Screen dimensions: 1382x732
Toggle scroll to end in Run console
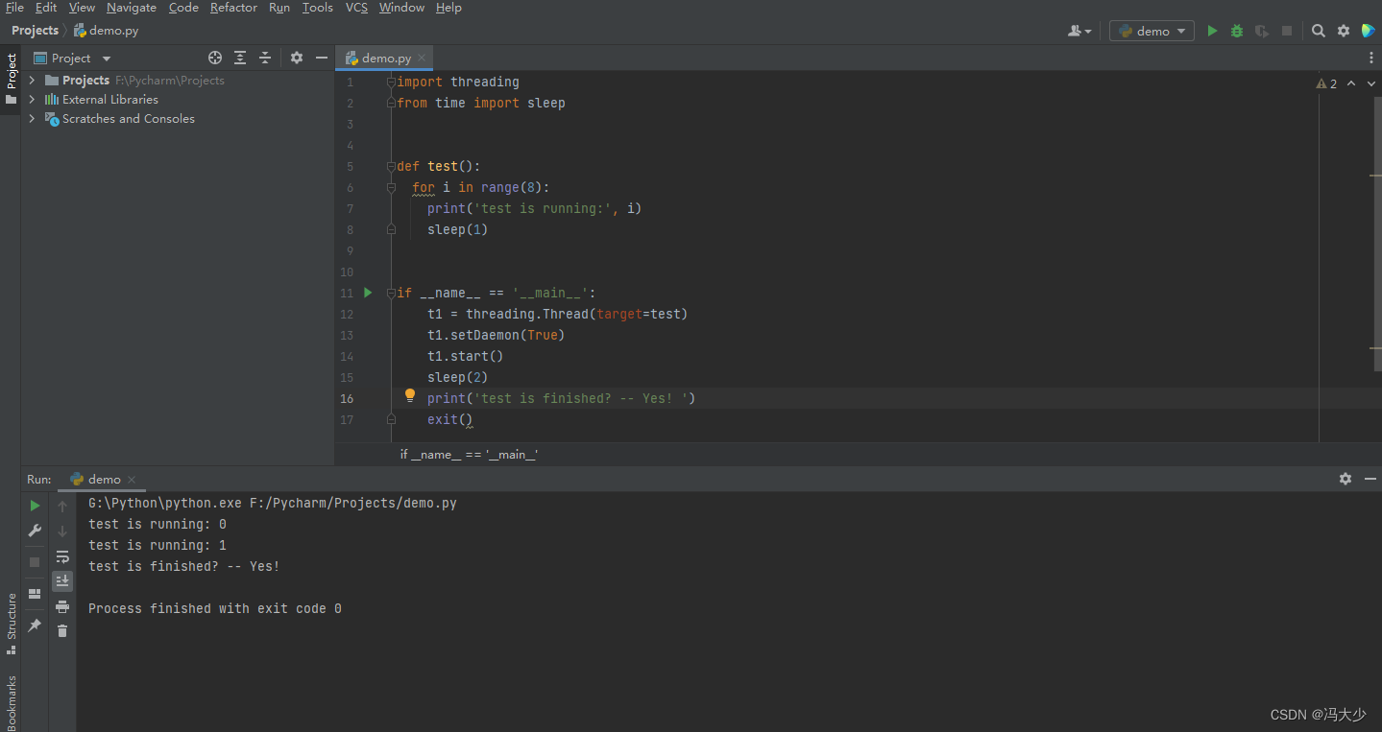click(62, 581)
